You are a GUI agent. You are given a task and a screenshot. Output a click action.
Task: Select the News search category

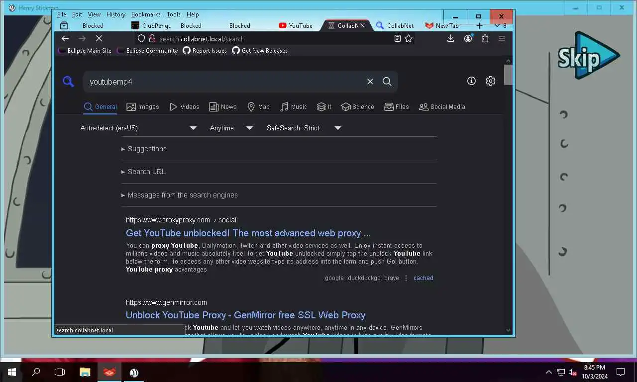click(223, 106)
